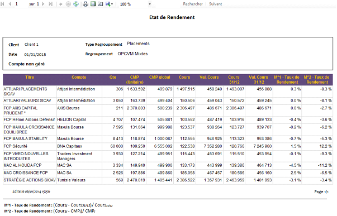Image resolution: width=337 pixels, height=216 pixels.
Task: Click CMP global value 6 555 002
Action: [163, 146]
